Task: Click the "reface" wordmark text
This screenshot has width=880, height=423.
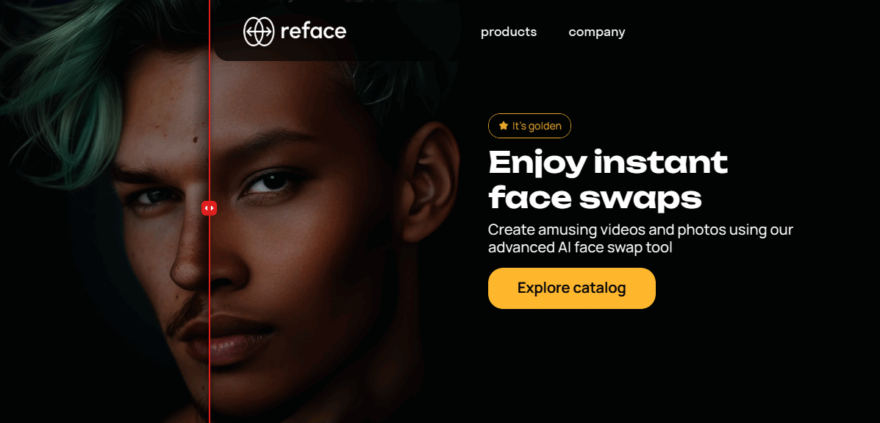Action: coord(313,32)
